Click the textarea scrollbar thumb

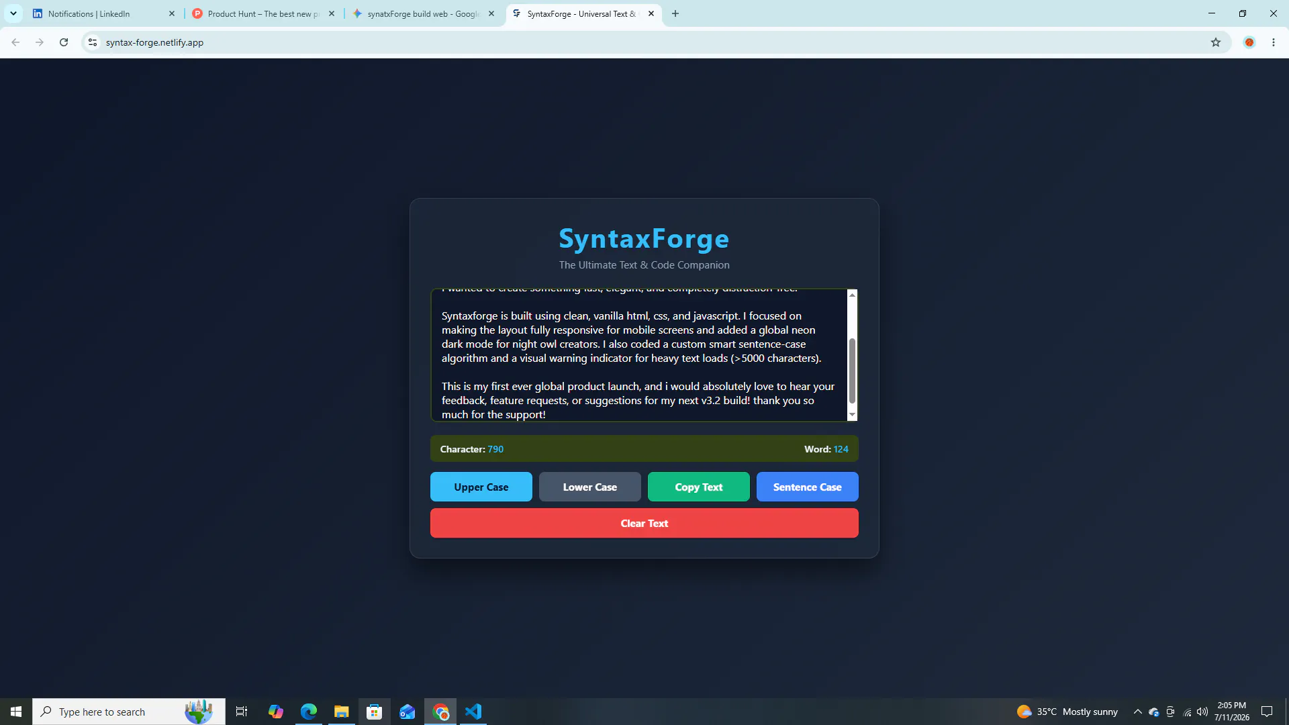tap(852, 371)
